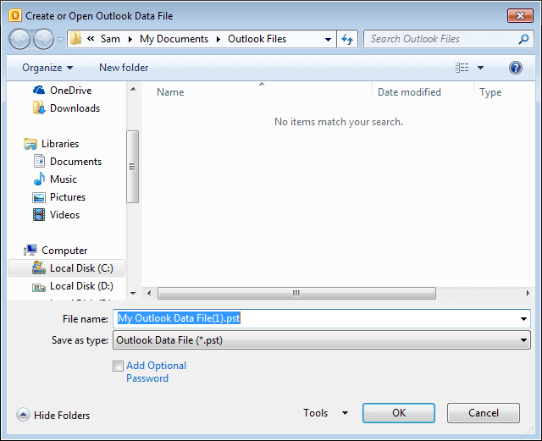Click the Outlook icon in title bar

click(x=15, y=16)
